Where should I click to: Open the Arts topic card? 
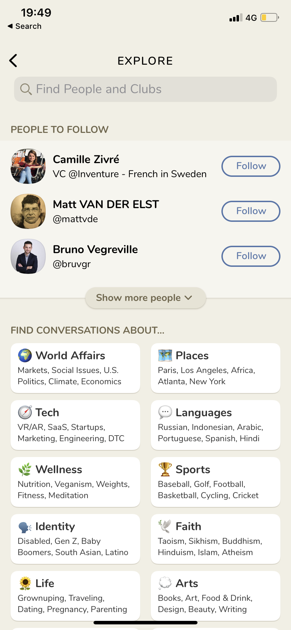coord(215,596)
